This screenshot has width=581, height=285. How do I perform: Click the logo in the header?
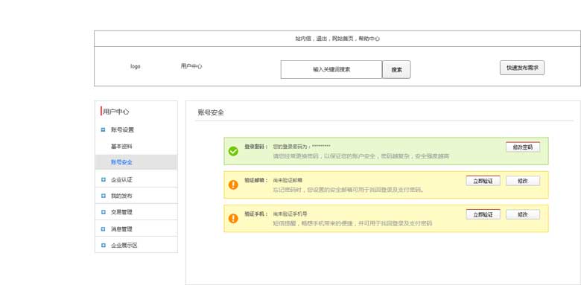(x=136, y=67)
